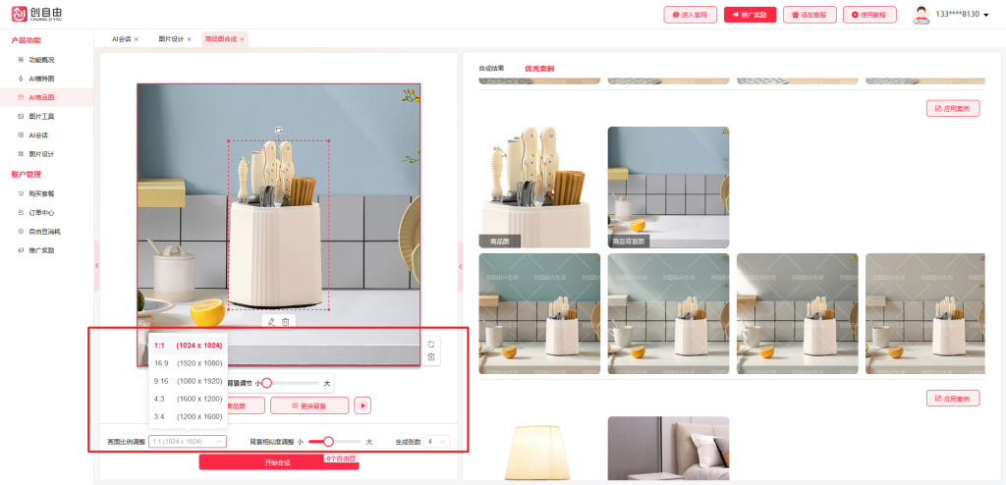This screenshot has height=485, width=1006.
Task: Click the 更换背景 button
Action: pos(309,405)
